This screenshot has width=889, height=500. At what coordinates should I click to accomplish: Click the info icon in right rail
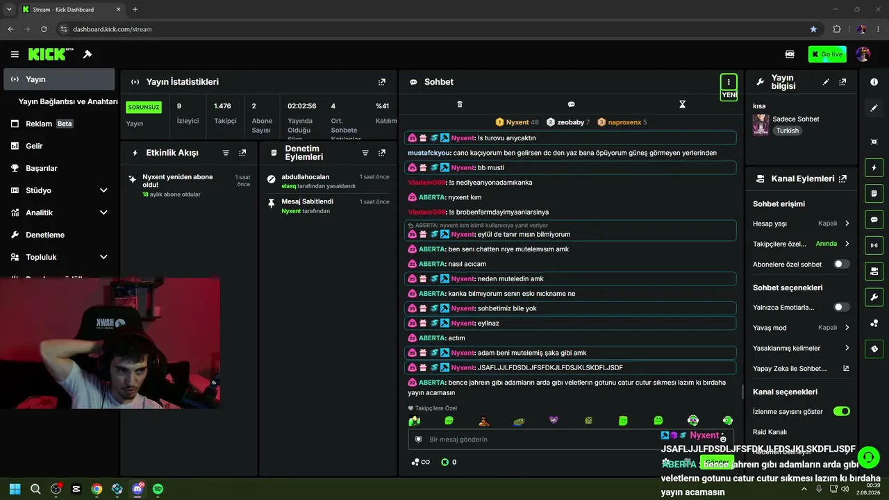[874, 82]
